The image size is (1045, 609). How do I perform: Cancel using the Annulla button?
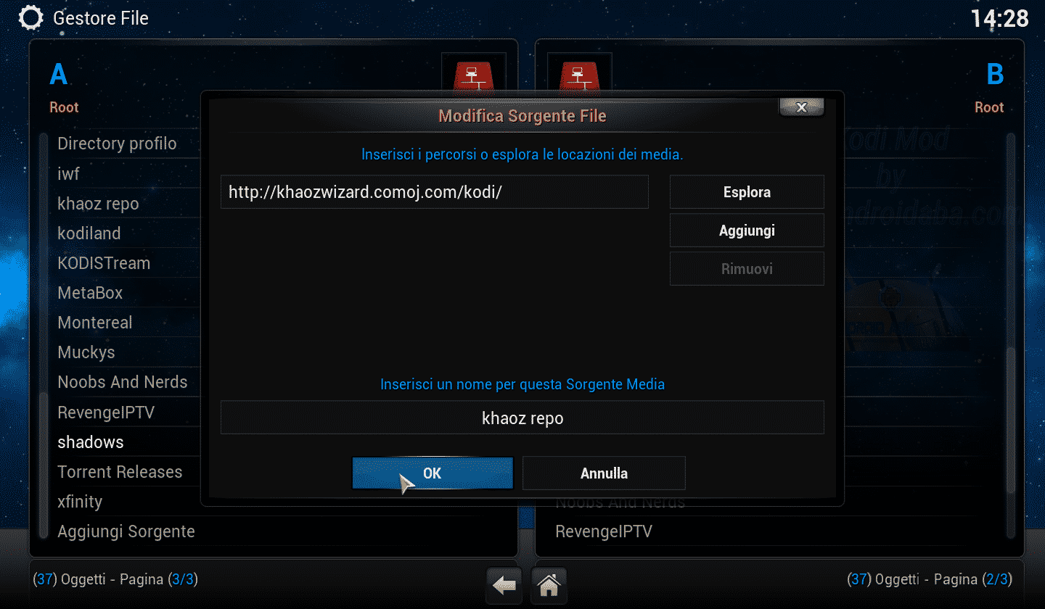tap(604, 473)
